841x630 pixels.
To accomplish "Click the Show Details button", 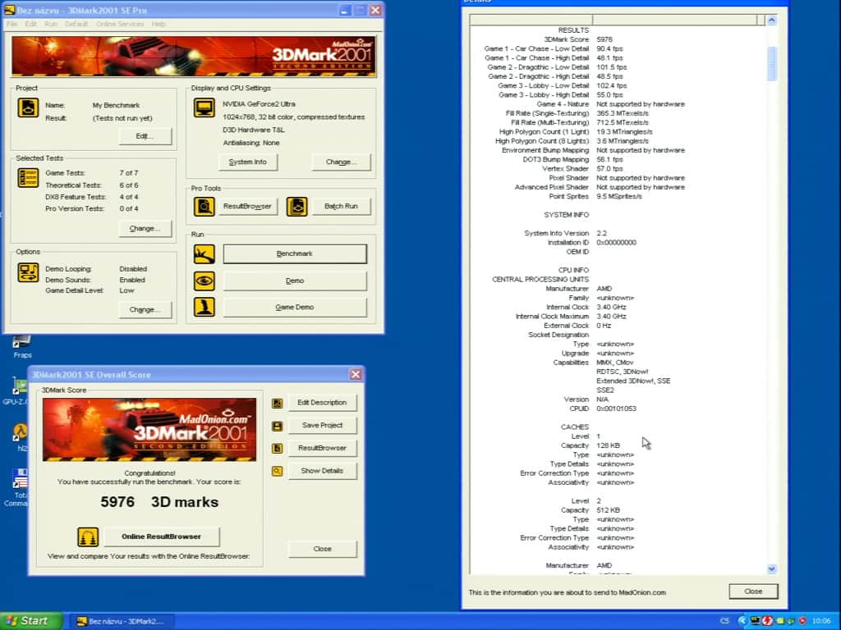I will point(322,471).
